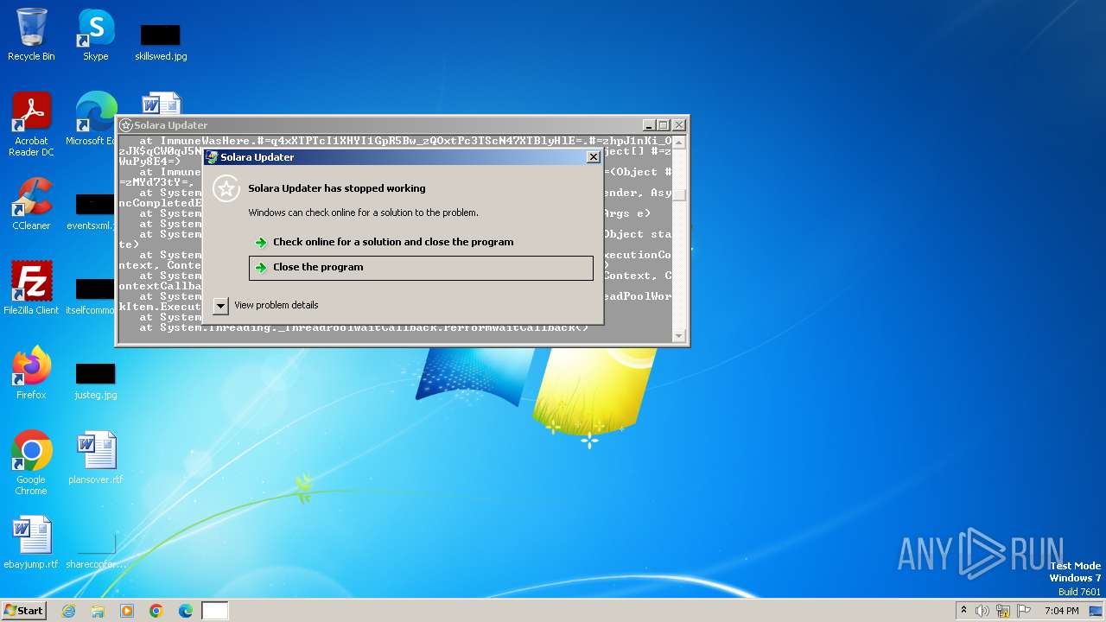Close the Solara Updater error dialog
The width and height of the screenshot is (1106, 622).
[593, 157]
